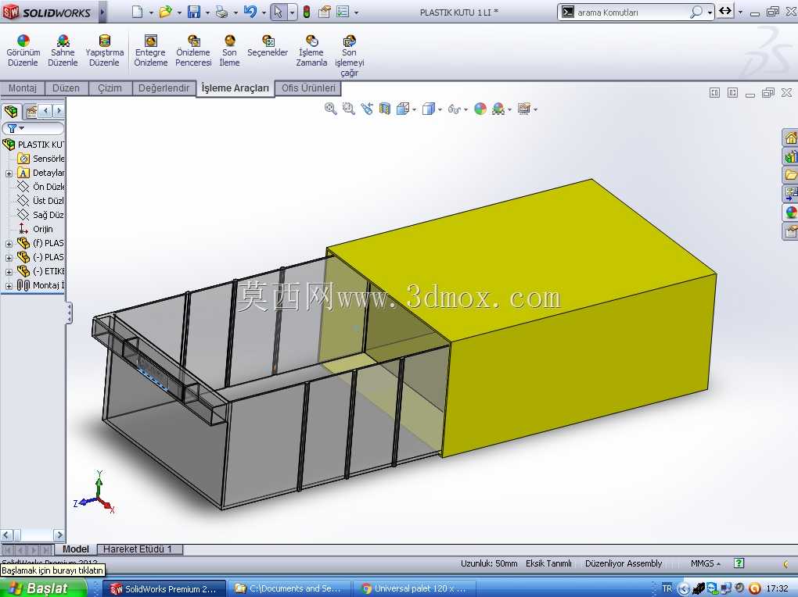
Task: Open Appearances sphere icon in task pane
Action: (x=790, y=213)
